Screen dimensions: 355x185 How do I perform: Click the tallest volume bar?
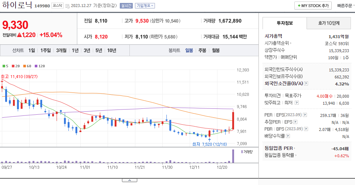233,156
